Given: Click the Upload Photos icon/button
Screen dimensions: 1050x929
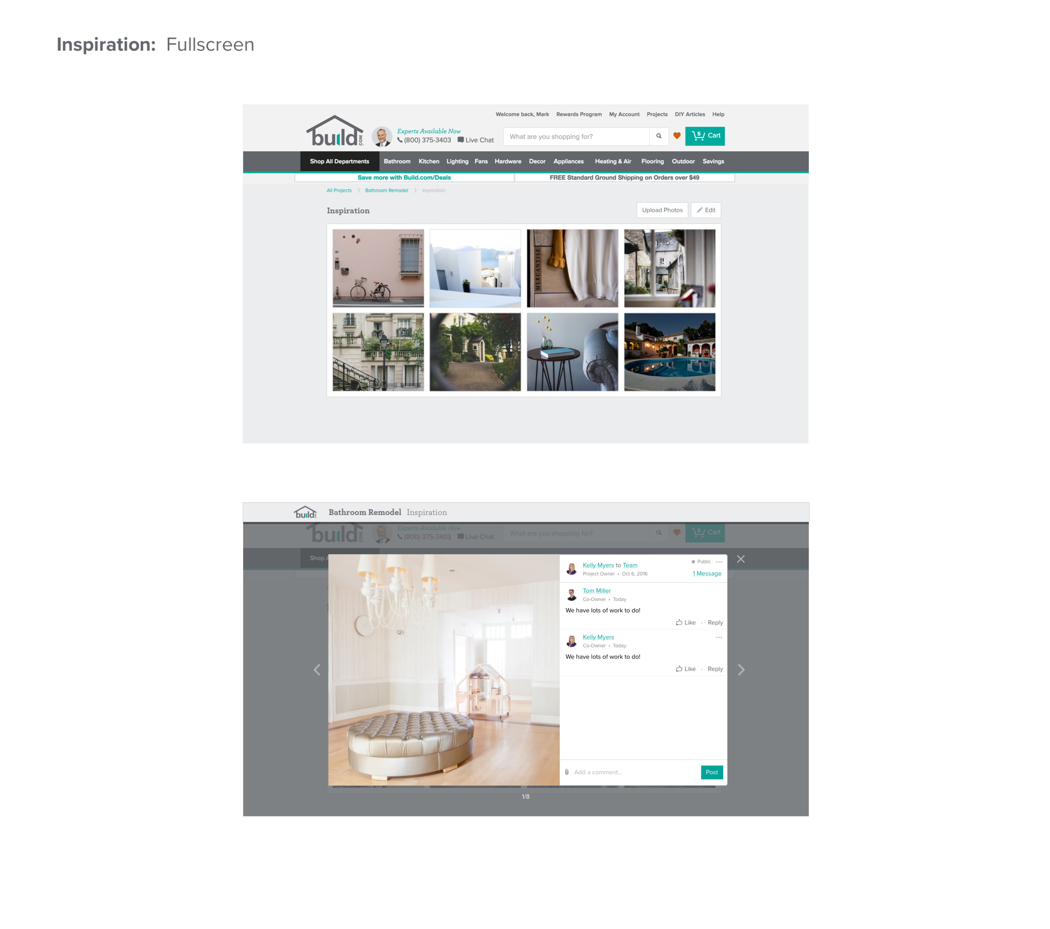Looking at the screenshot, I should 660,210.
